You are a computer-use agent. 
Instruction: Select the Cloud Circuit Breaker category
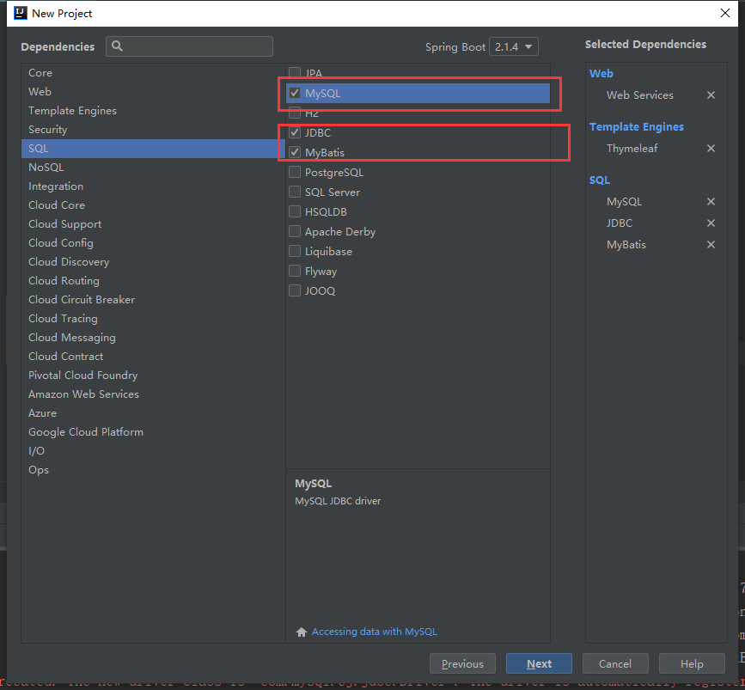tap(153, 300)
